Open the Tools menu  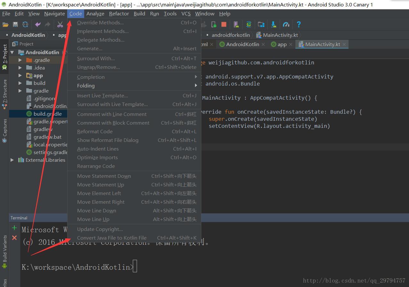[x=170, y=13]
